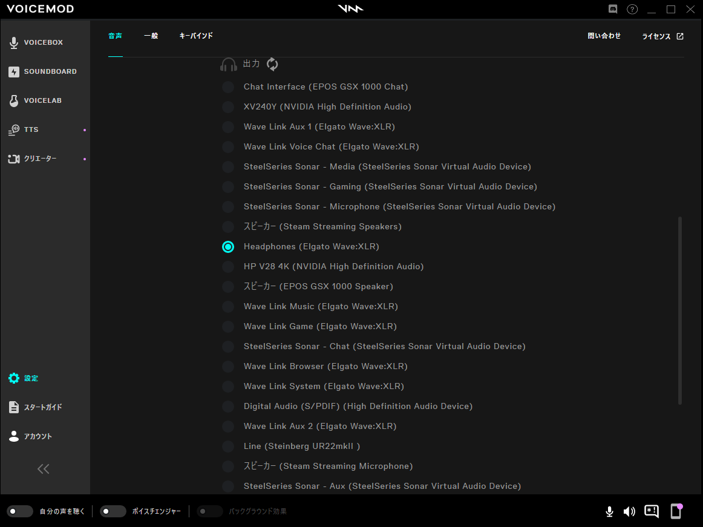Viewport: 703px width, 527px height.
Task: Open Voicebox microphone section
Action: (36, 42)
